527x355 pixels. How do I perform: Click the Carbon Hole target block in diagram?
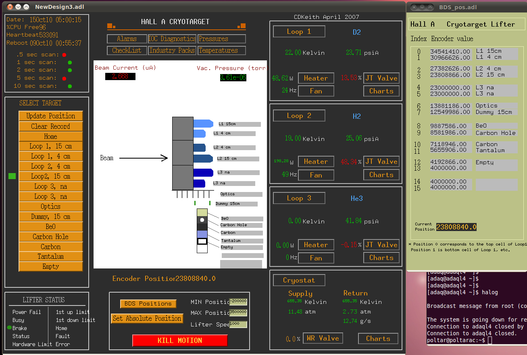point(202,220)
